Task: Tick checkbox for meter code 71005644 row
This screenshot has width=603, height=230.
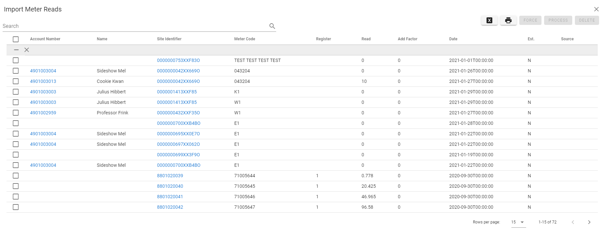Action: tap(16, 176)
